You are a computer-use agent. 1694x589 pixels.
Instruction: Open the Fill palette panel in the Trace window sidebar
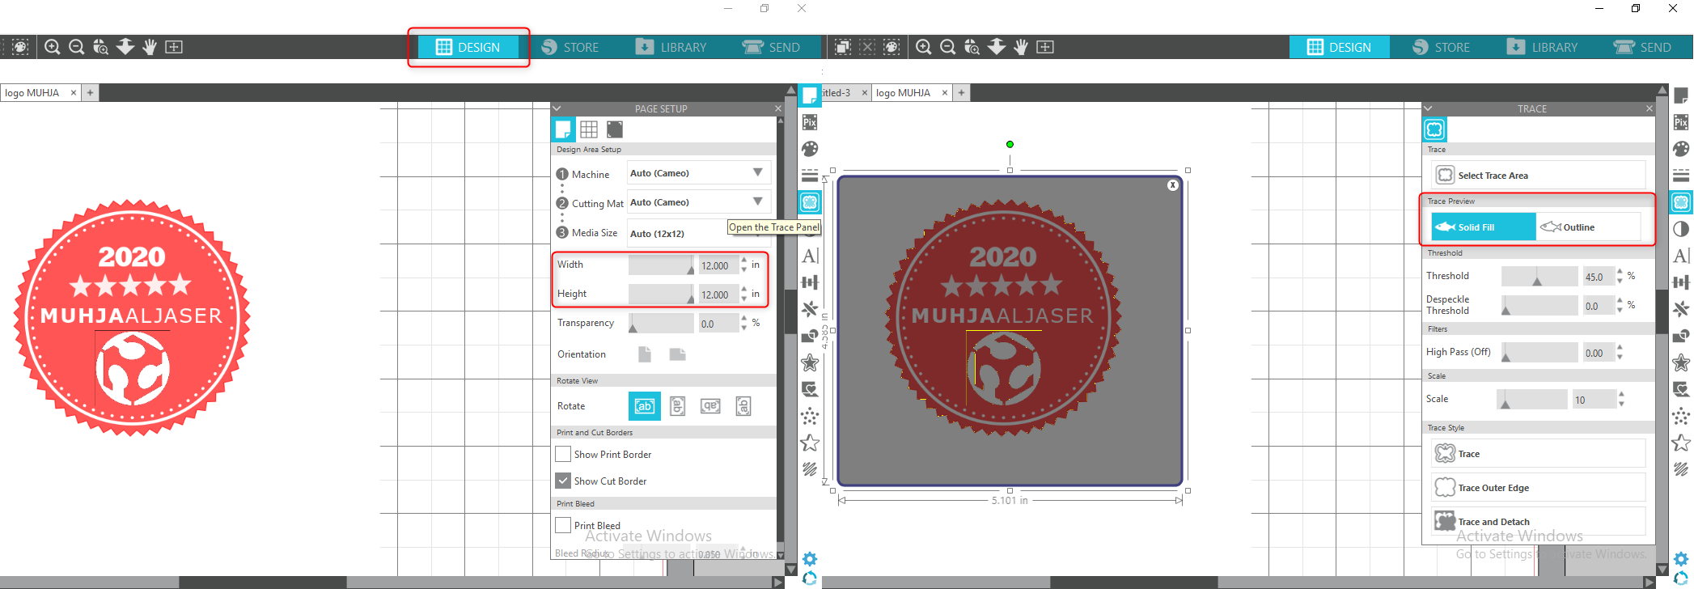(1681, 149)
